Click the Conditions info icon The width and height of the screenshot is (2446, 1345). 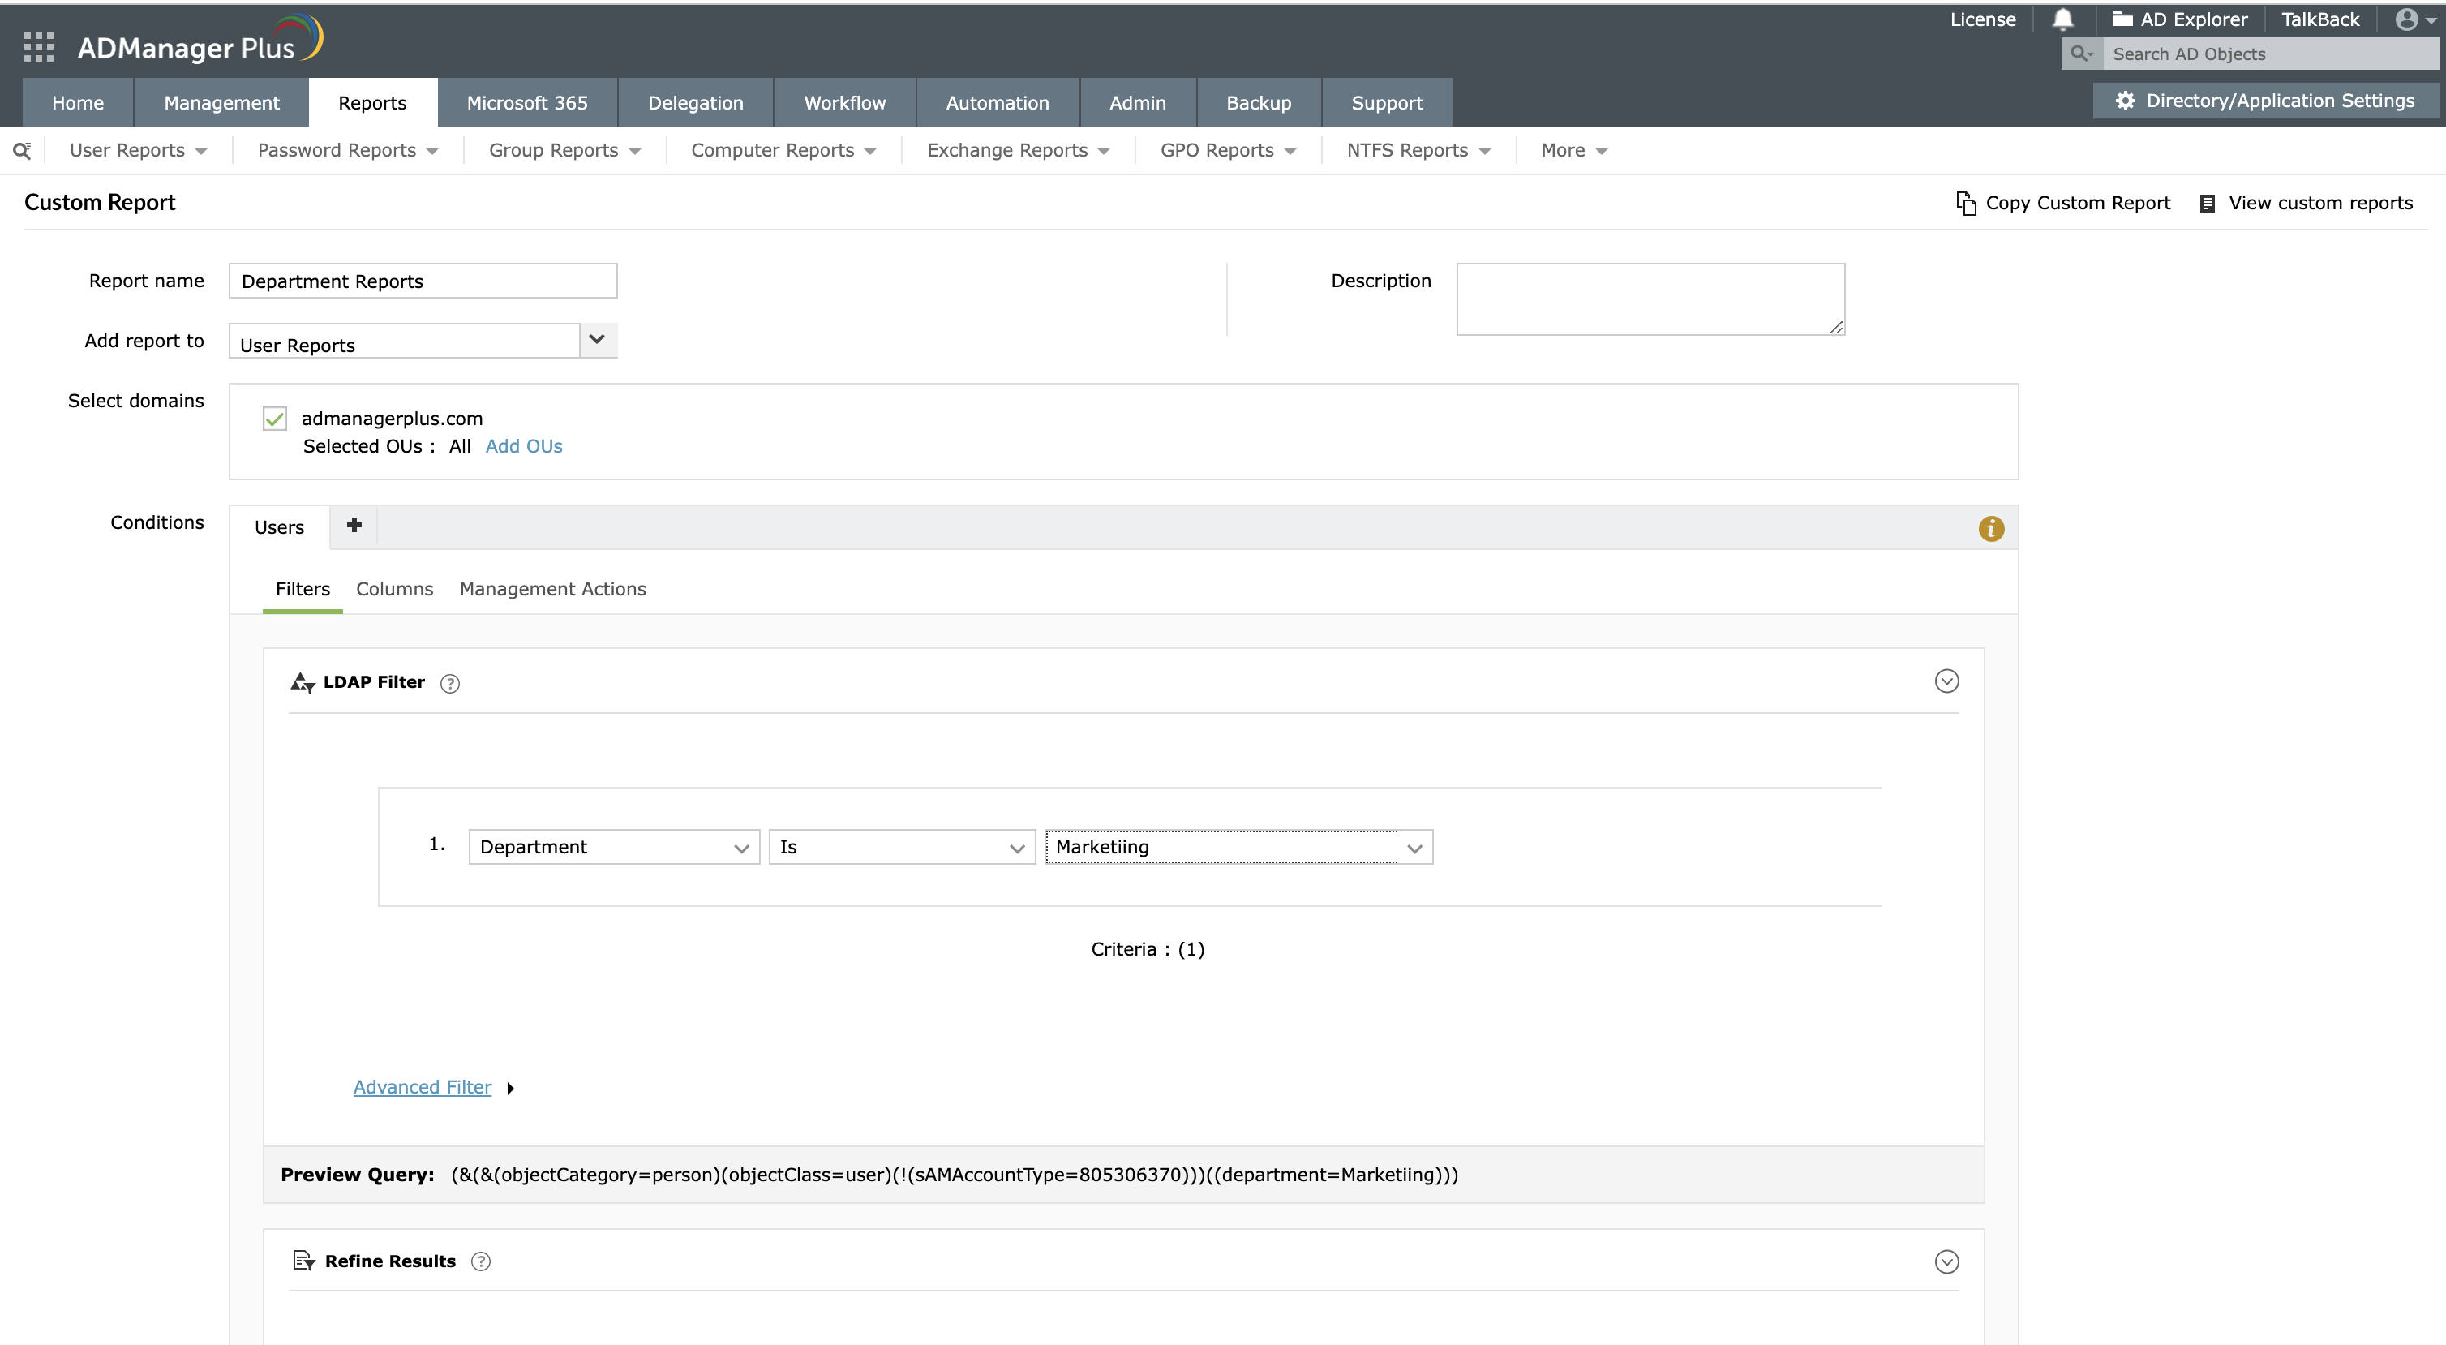pyautogui.click(x=1990, y=528)
